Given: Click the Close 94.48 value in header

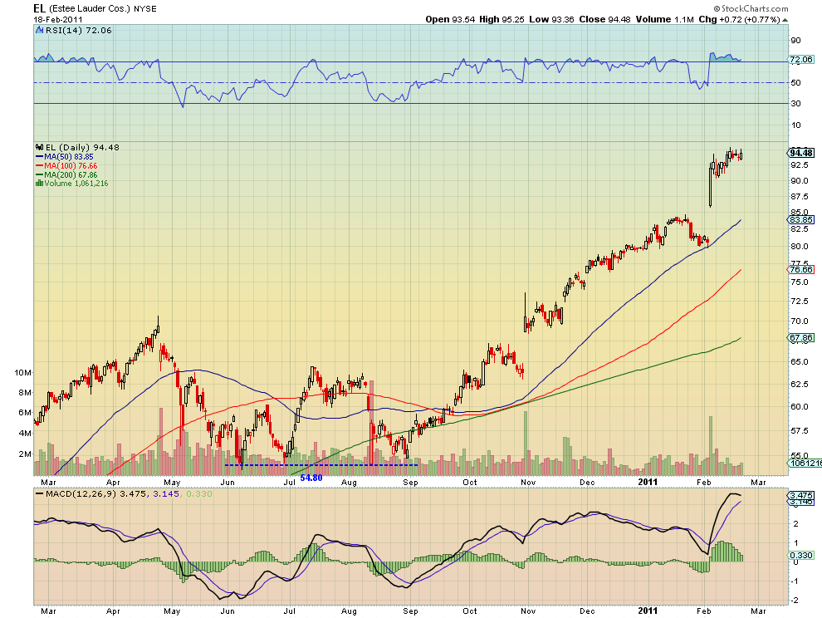Looking at the screenshot, I should click(x=605, y=19).
